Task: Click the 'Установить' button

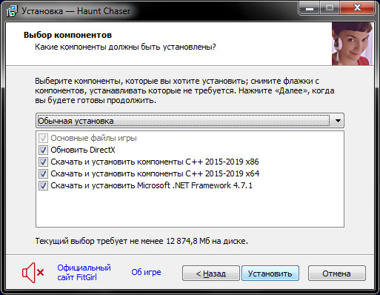Action: [270, 274]
